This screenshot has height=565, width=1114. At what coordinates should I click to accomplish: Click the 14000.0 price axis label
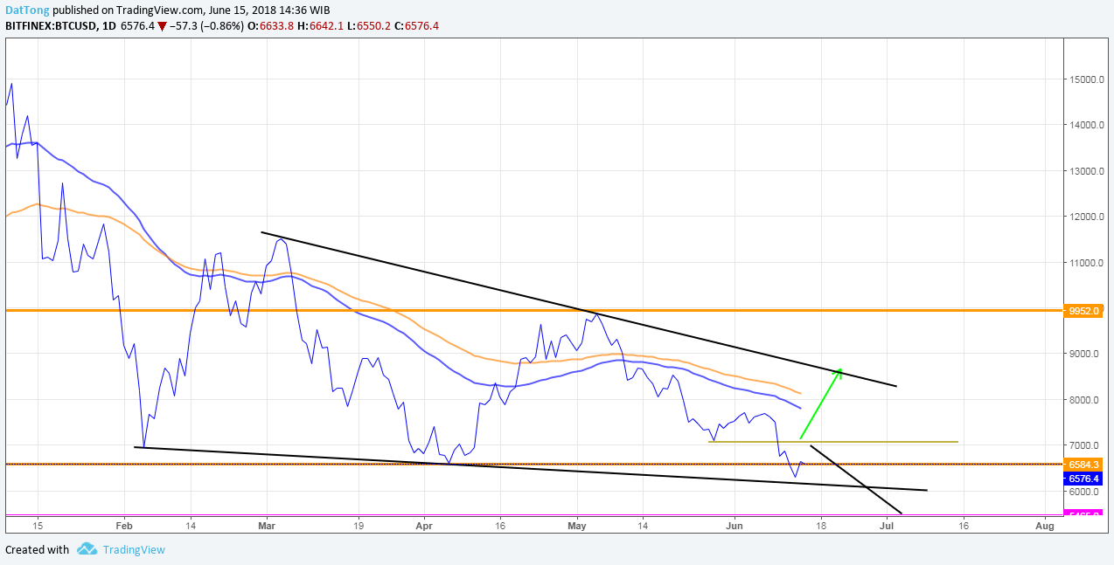[1086, 126]
